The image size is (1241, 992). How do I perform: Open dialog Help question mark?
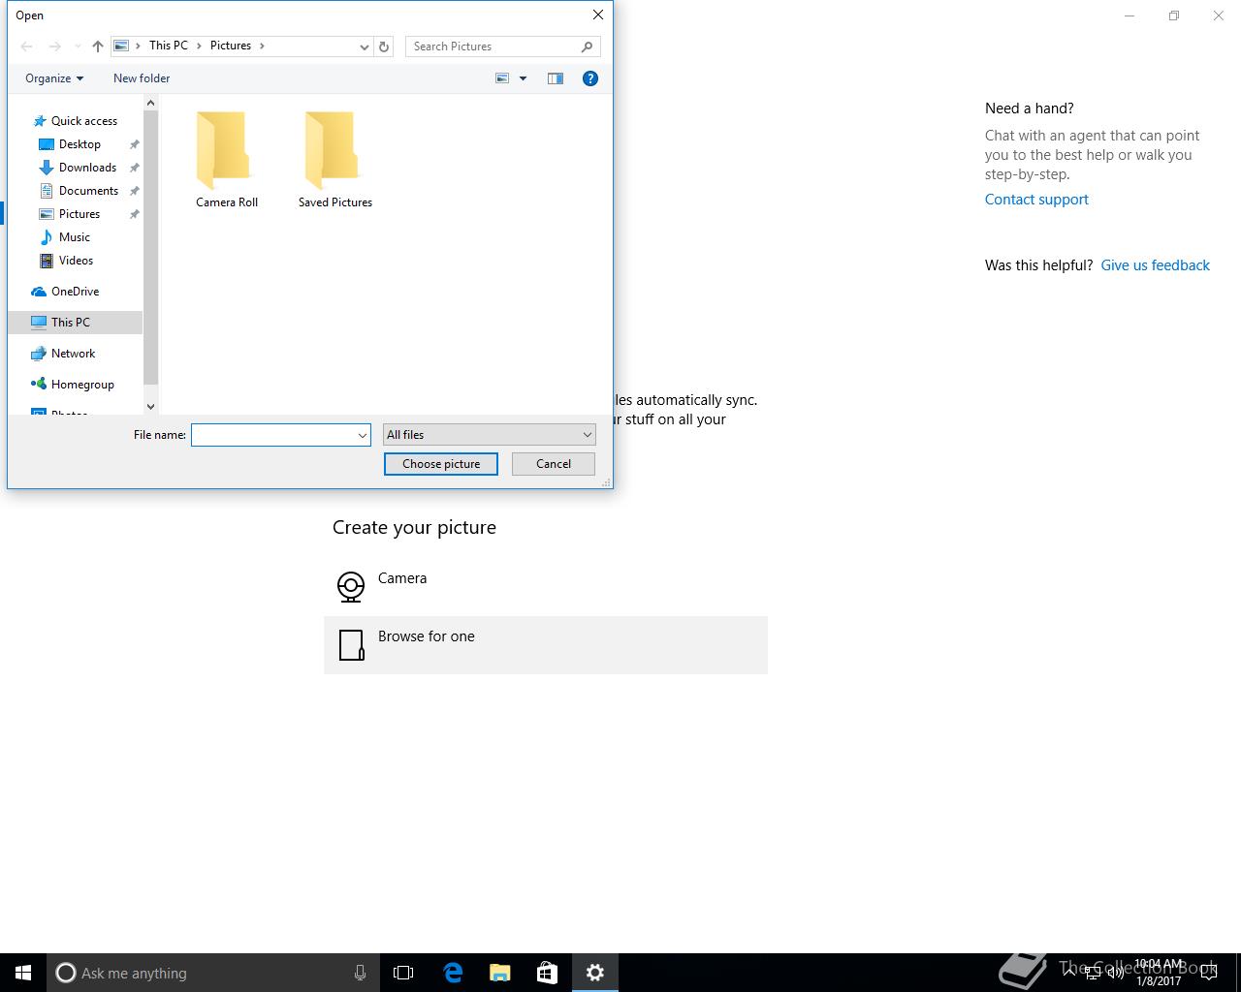pos(589,78)
